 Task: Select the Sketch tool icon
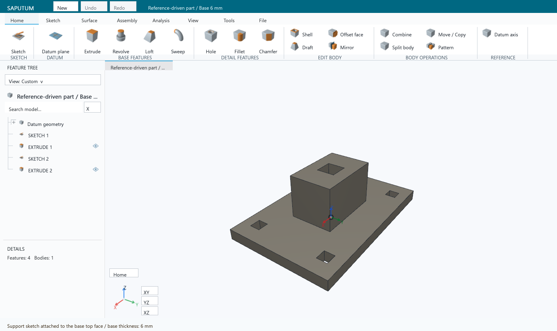point(18,36)
